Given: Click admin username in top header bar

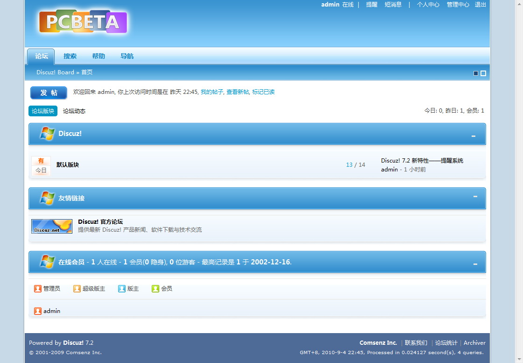Looking at the screenshot, I should pyautogui.click(x=330, y=4).
